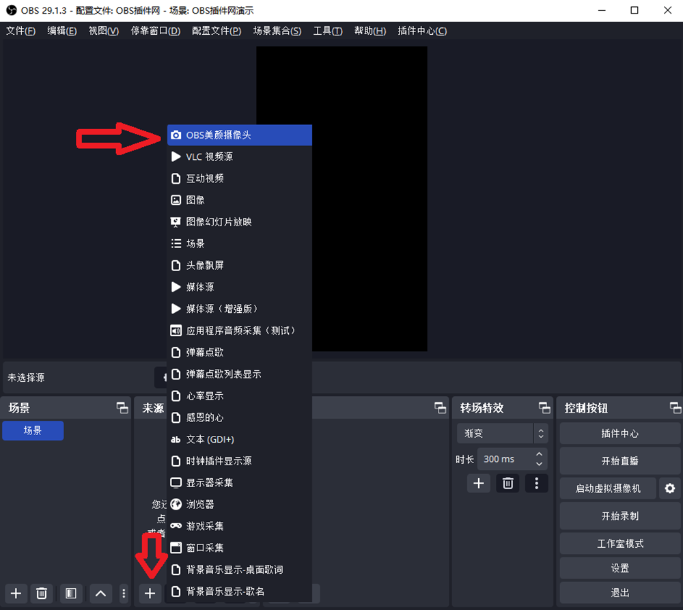Open the scenes panel overflow menu icon

pyautogui.click(x=124, y=594)
